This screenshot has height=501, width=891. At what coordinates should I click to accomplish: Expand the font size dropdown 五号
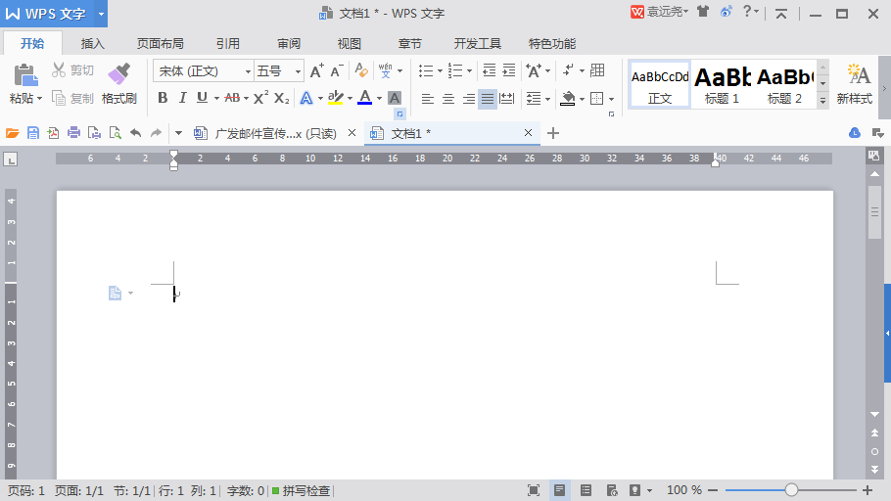coord(298,71)
